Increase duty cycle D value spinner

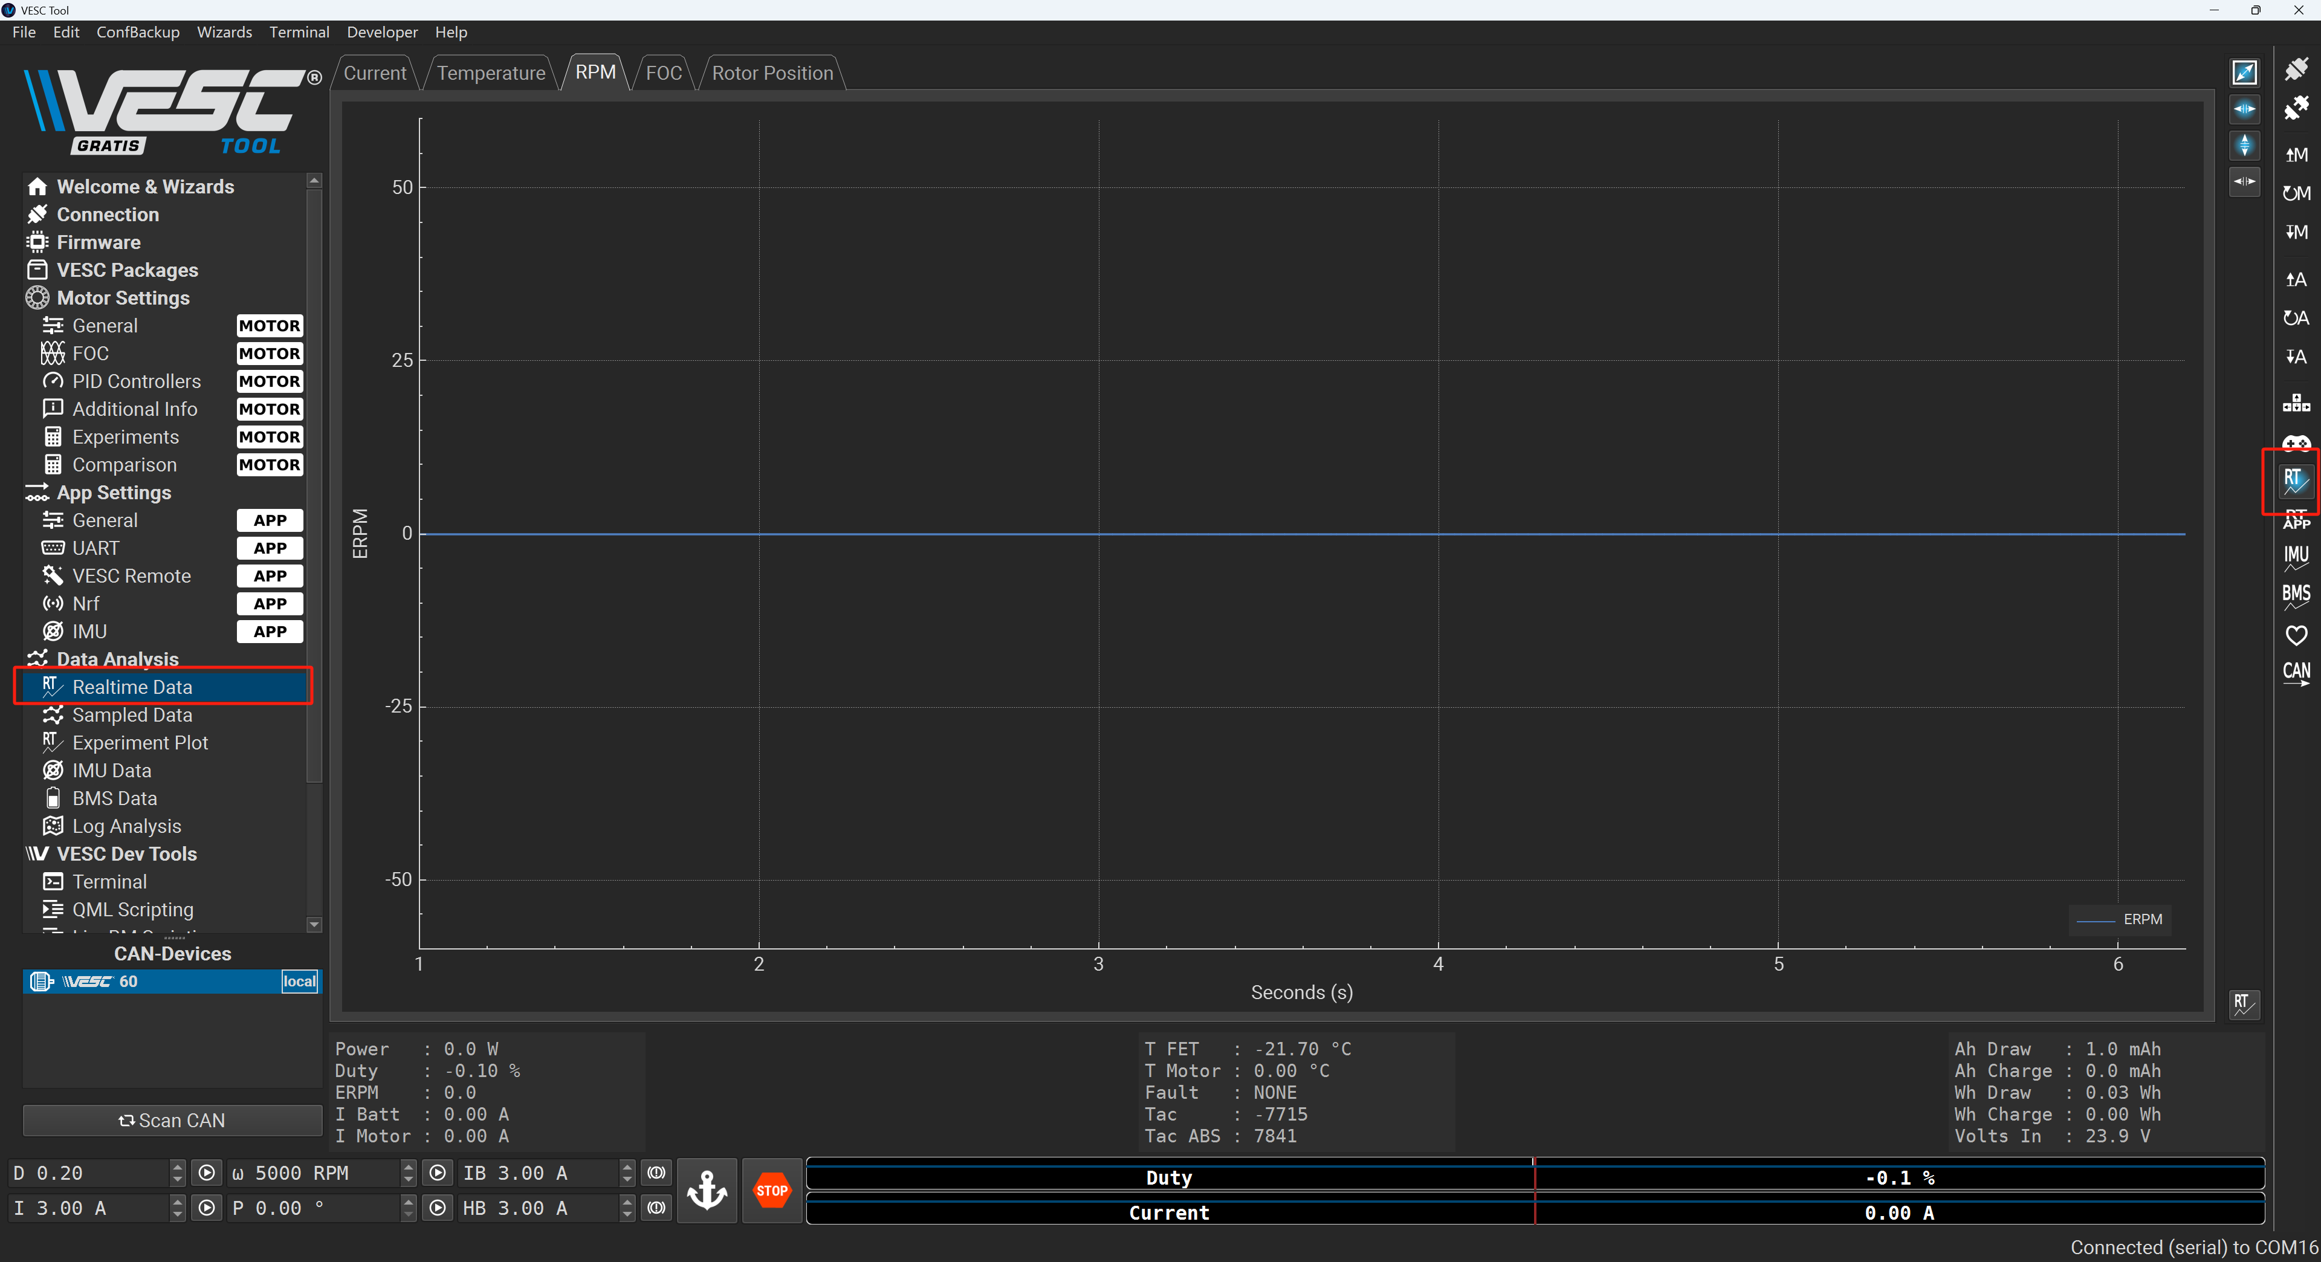point(178,1167)
